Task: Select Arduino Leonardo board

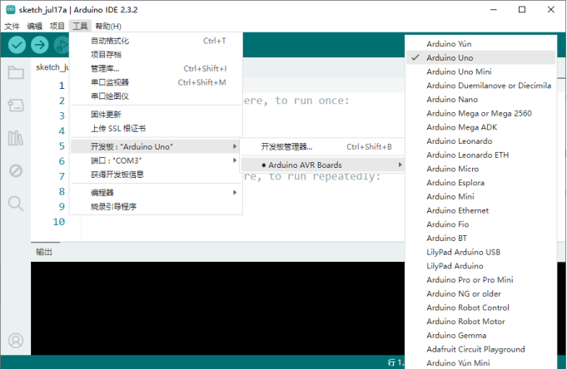Action: click(481, 140)
